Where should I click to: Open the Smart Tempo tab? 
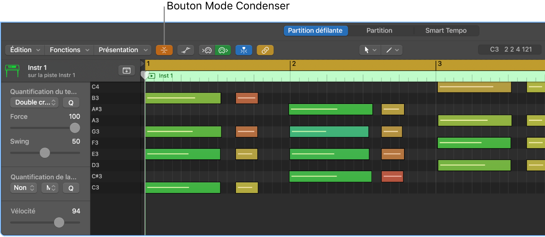point(446,31)
